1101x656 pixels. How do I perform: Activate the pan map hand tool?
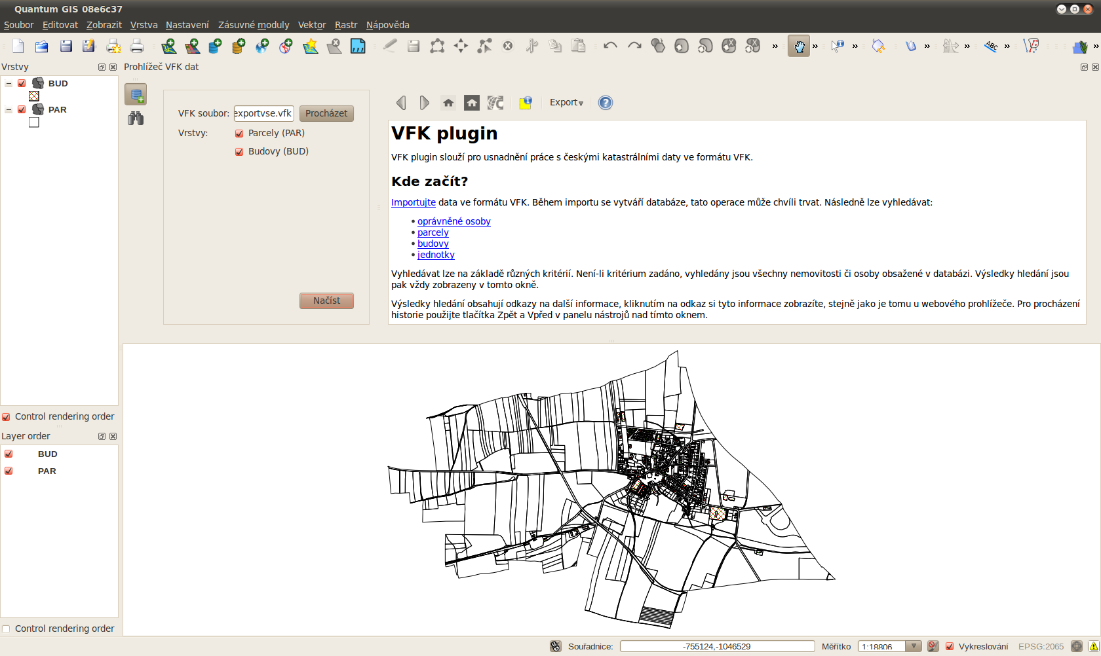coord(799,46)
